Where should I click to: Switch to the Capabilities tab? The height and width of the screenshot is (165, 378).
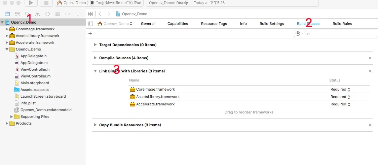[178, 24]
